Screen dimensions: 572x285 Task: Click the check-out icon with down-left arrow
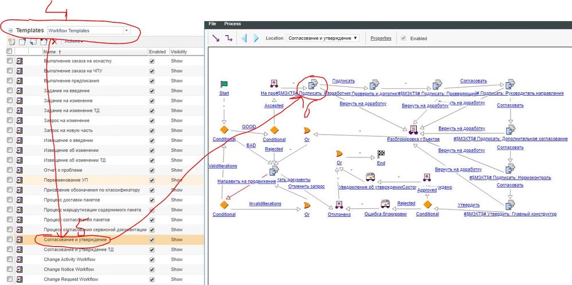tap(33, 42)
